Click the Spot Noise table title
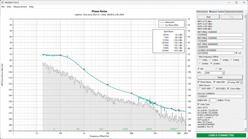248x139 pixels. 169,32
